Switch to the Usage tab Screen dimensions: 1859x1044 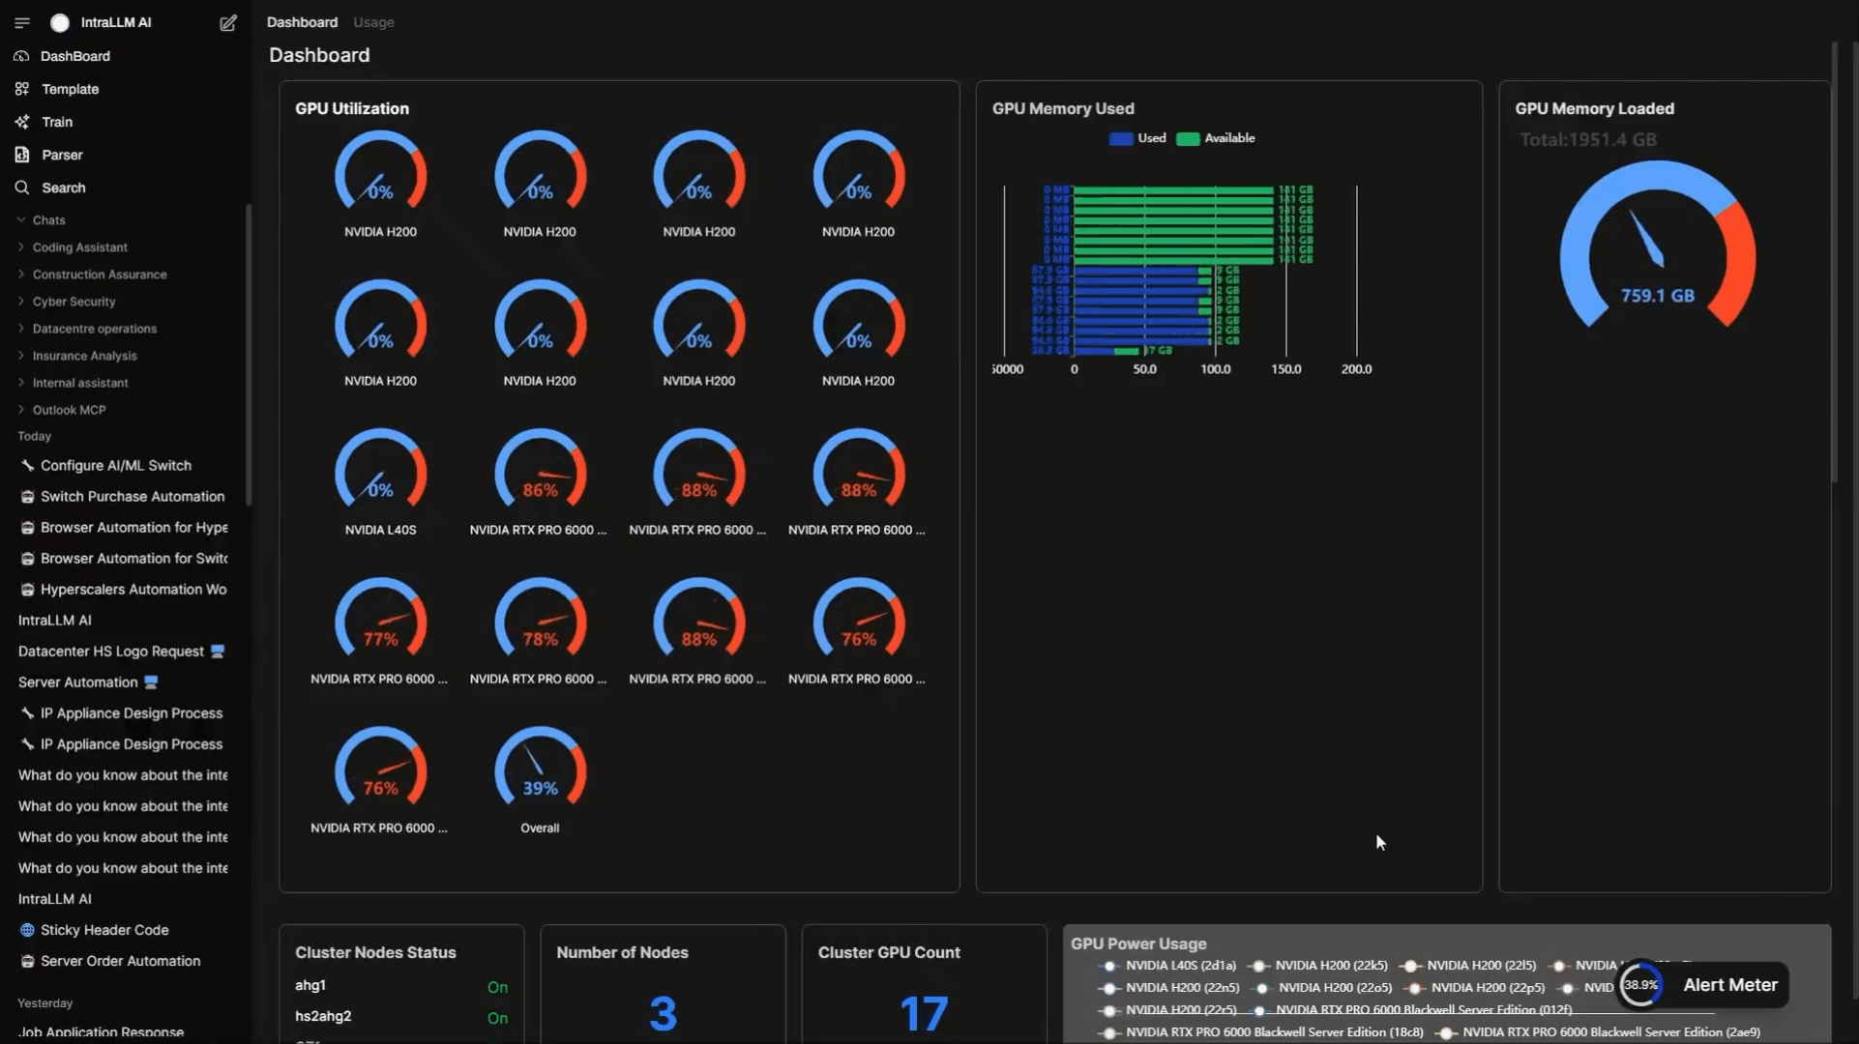tap(373, 22)
